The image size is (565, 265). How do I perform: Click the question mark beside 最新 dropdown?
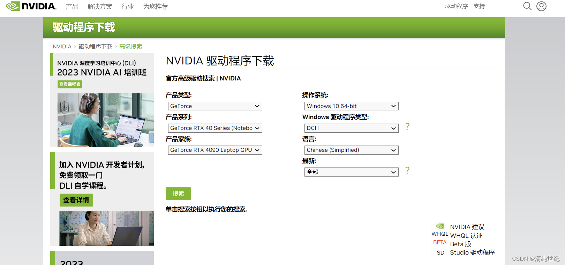tap(407, 170)
